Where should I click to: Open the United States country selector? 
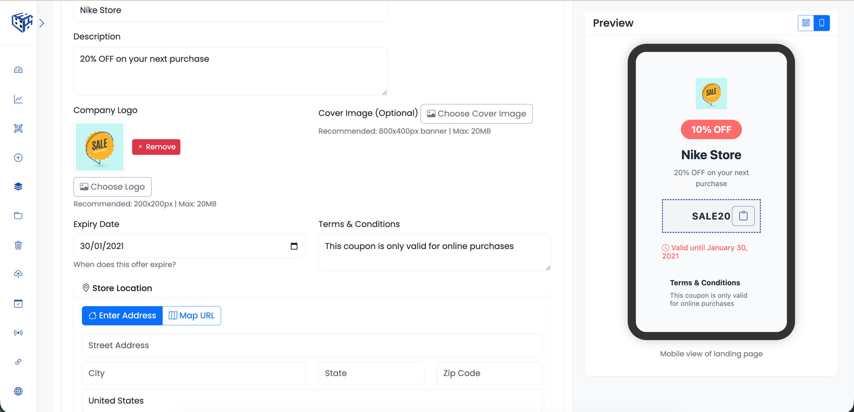tap(312, 400)
